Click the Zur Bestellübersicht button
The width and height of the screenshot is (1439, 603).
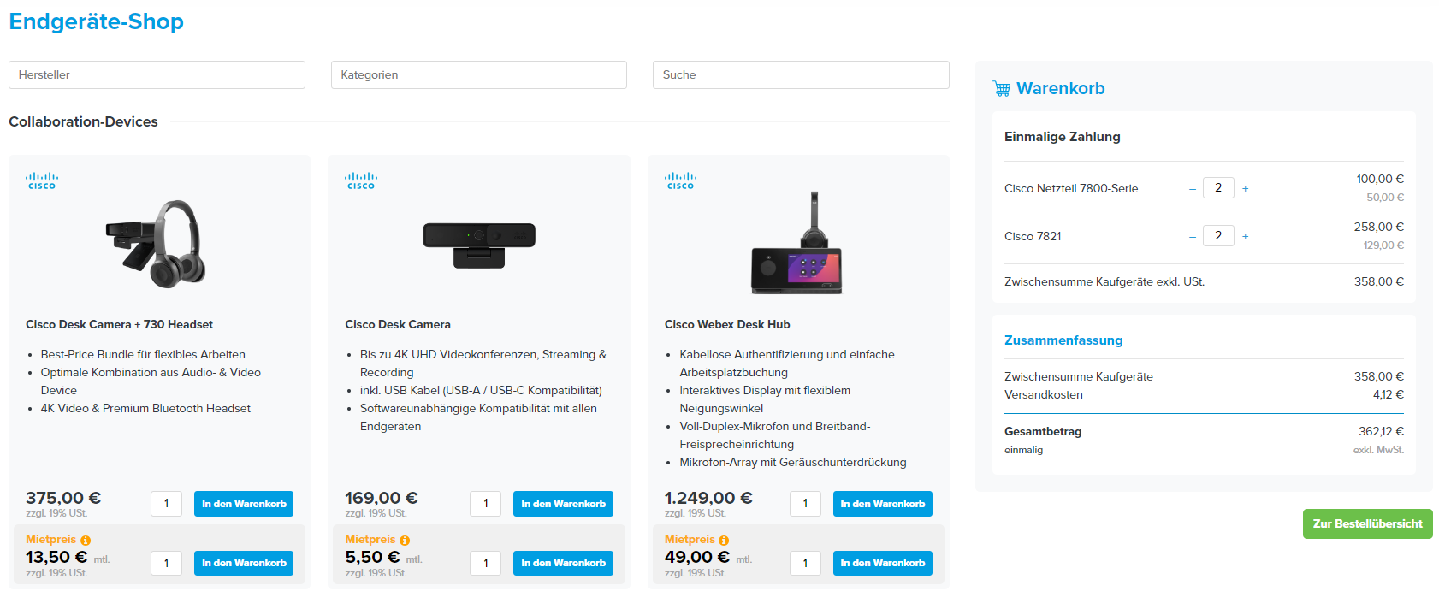point(1367,523)
